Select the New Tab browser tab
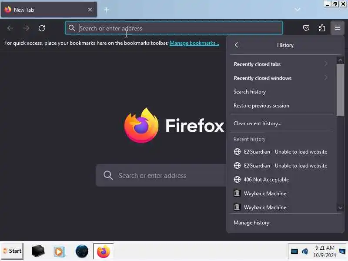Screen dimensions: 348x261 49,10
